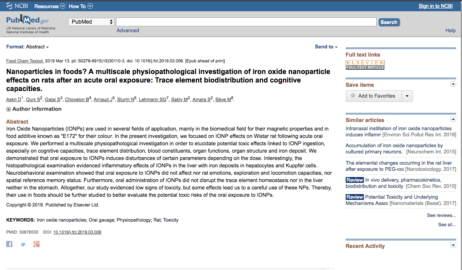Share article on Facebook
Image resolution: width=462 pixels, height=270 pixels.
coord(9,244)
